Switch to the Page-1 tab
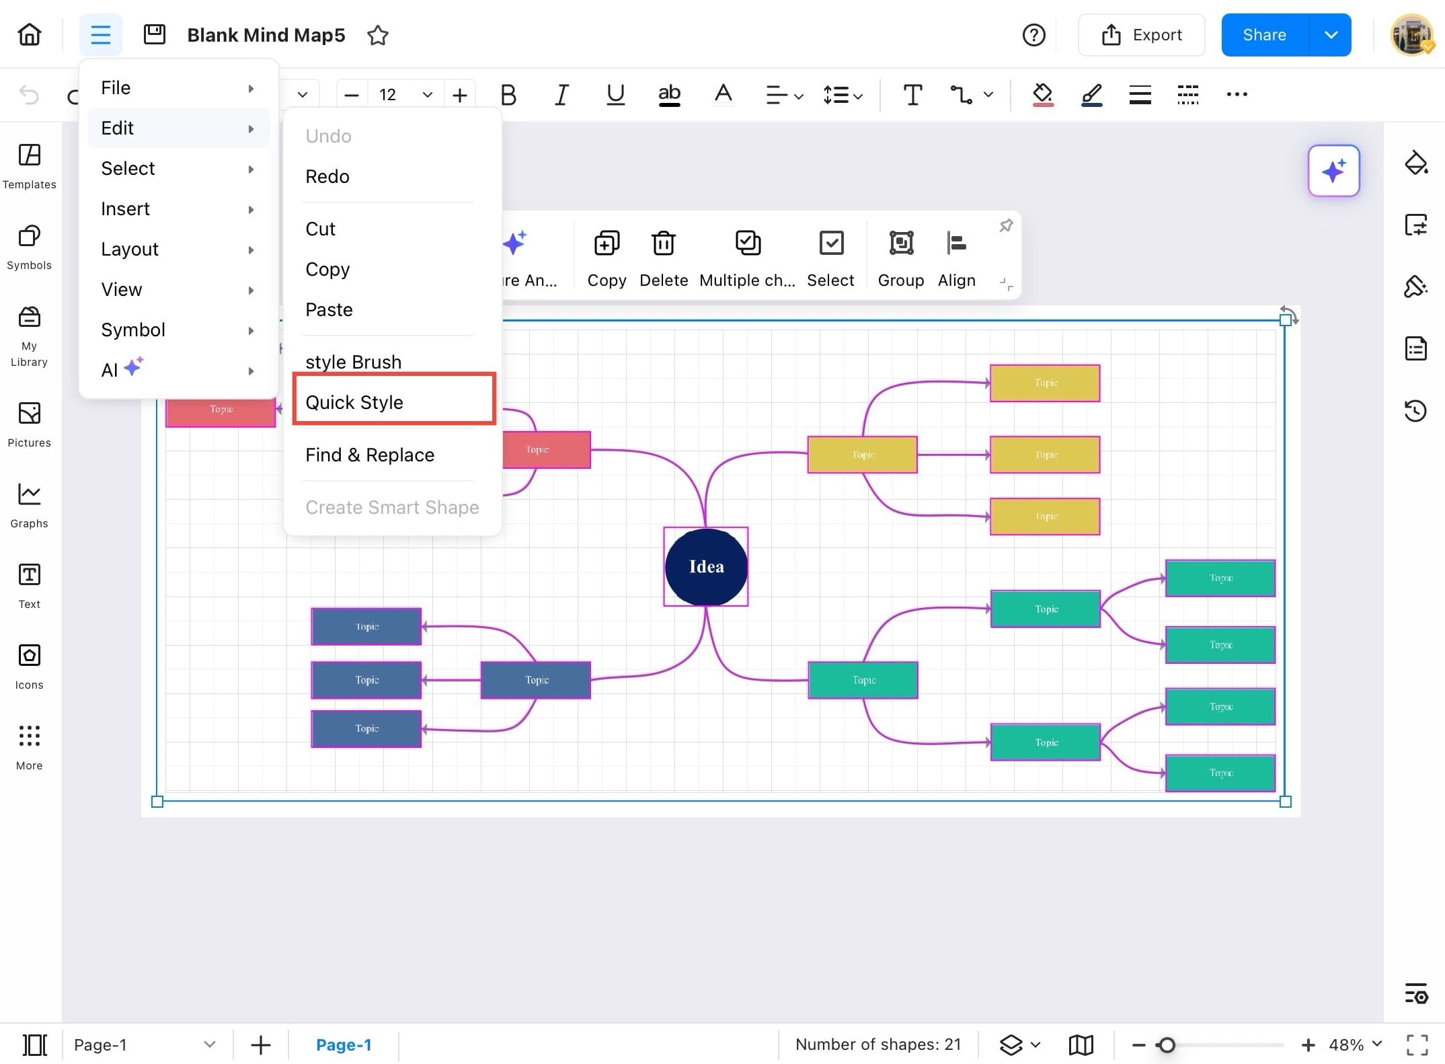The width and height of the screenshot is (1445, 1064). 344,1044
